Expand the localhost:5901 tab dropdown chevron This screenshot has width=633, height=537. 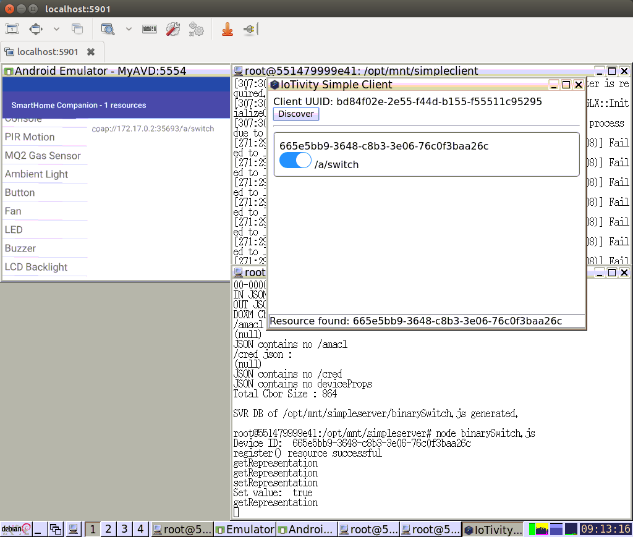56,28
